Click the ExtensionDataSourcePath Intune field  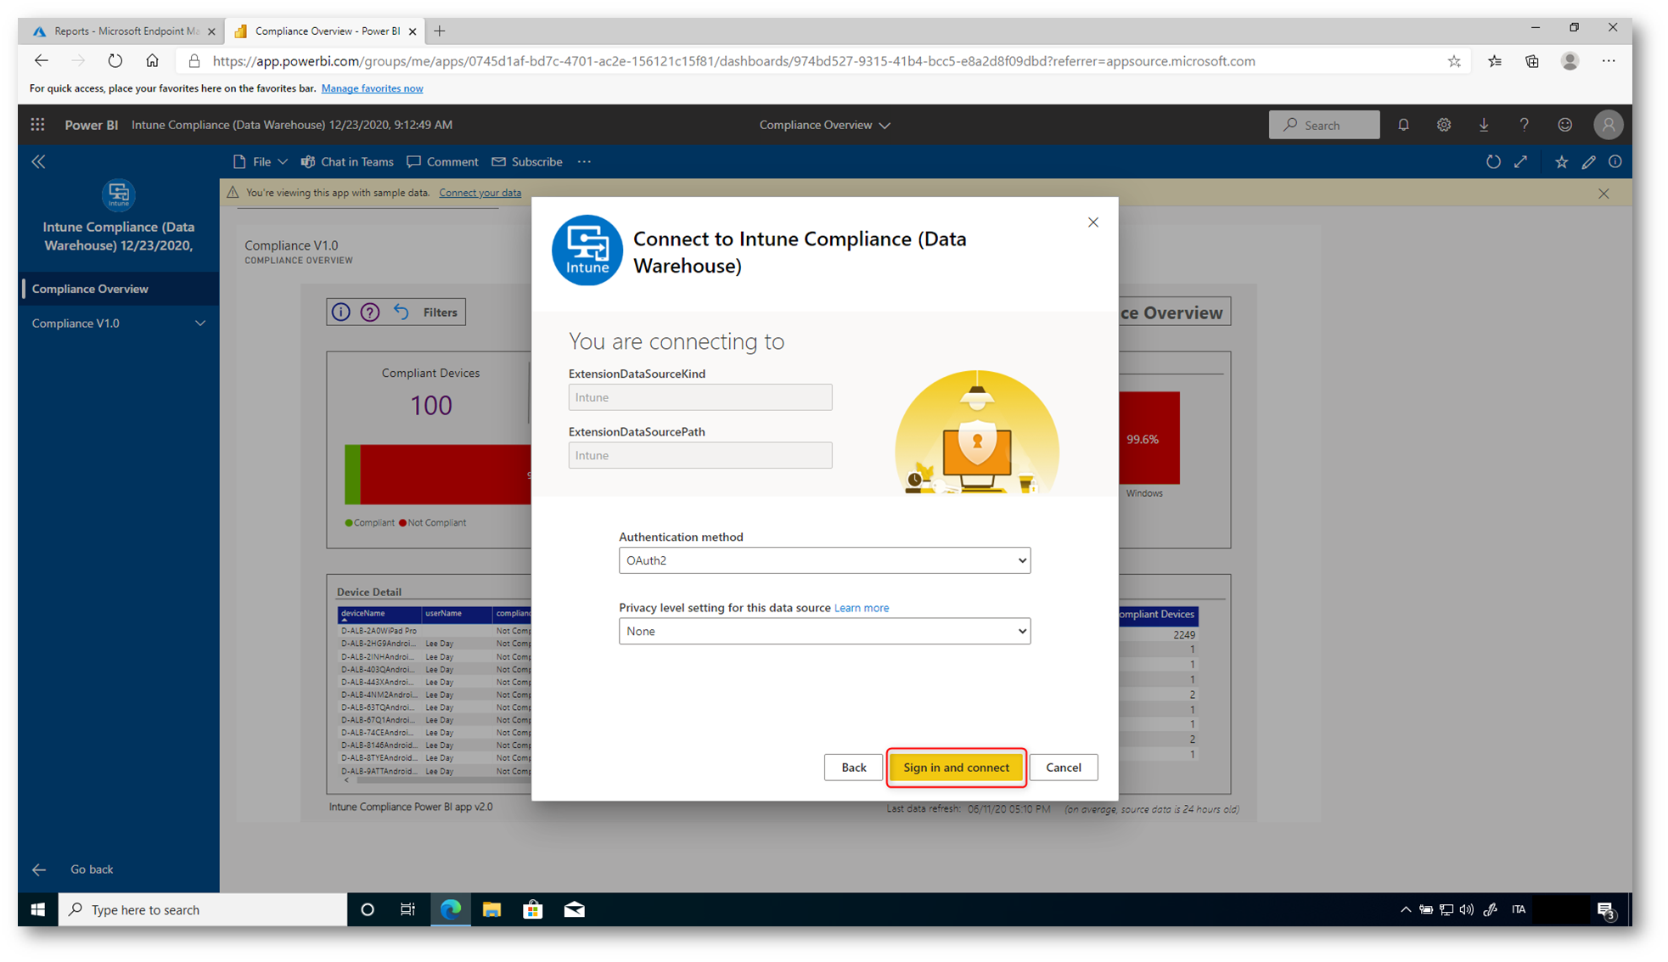click(700, 455)
